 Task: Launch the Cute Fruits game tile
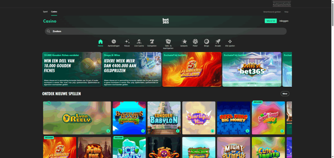pos(268,148)
